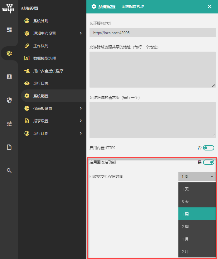Click the 允许跨域资源共享的地址 text area
This screenshot has height=259, width=218.
tap(153, 69)
